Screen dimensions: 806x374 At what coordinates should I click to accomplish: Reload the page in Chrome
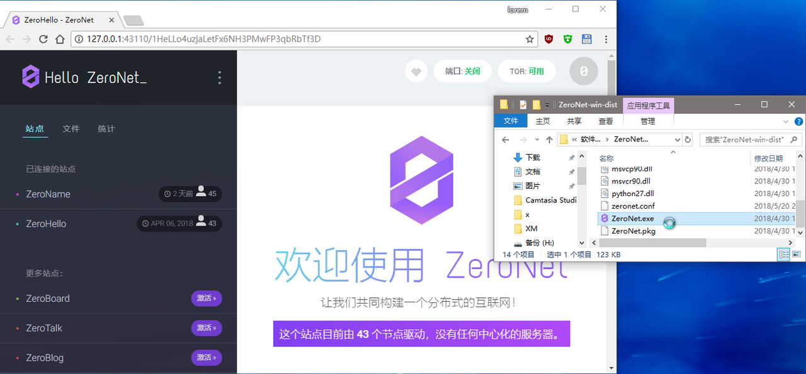click(x=43, y=39)
